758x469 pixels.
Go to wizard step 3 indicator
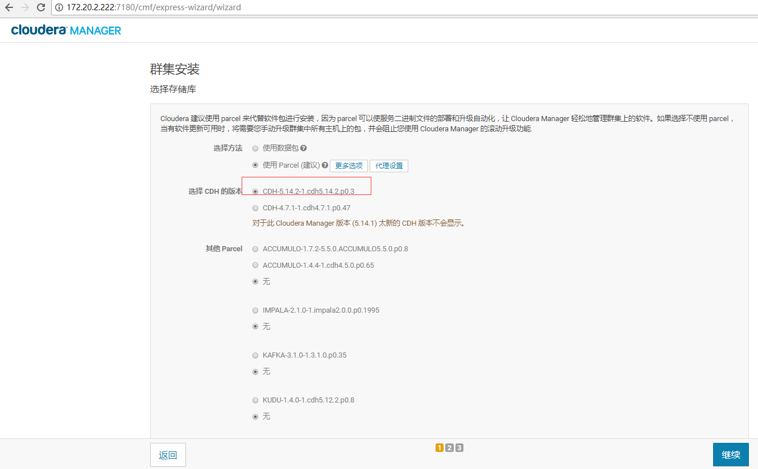(459, 448)
